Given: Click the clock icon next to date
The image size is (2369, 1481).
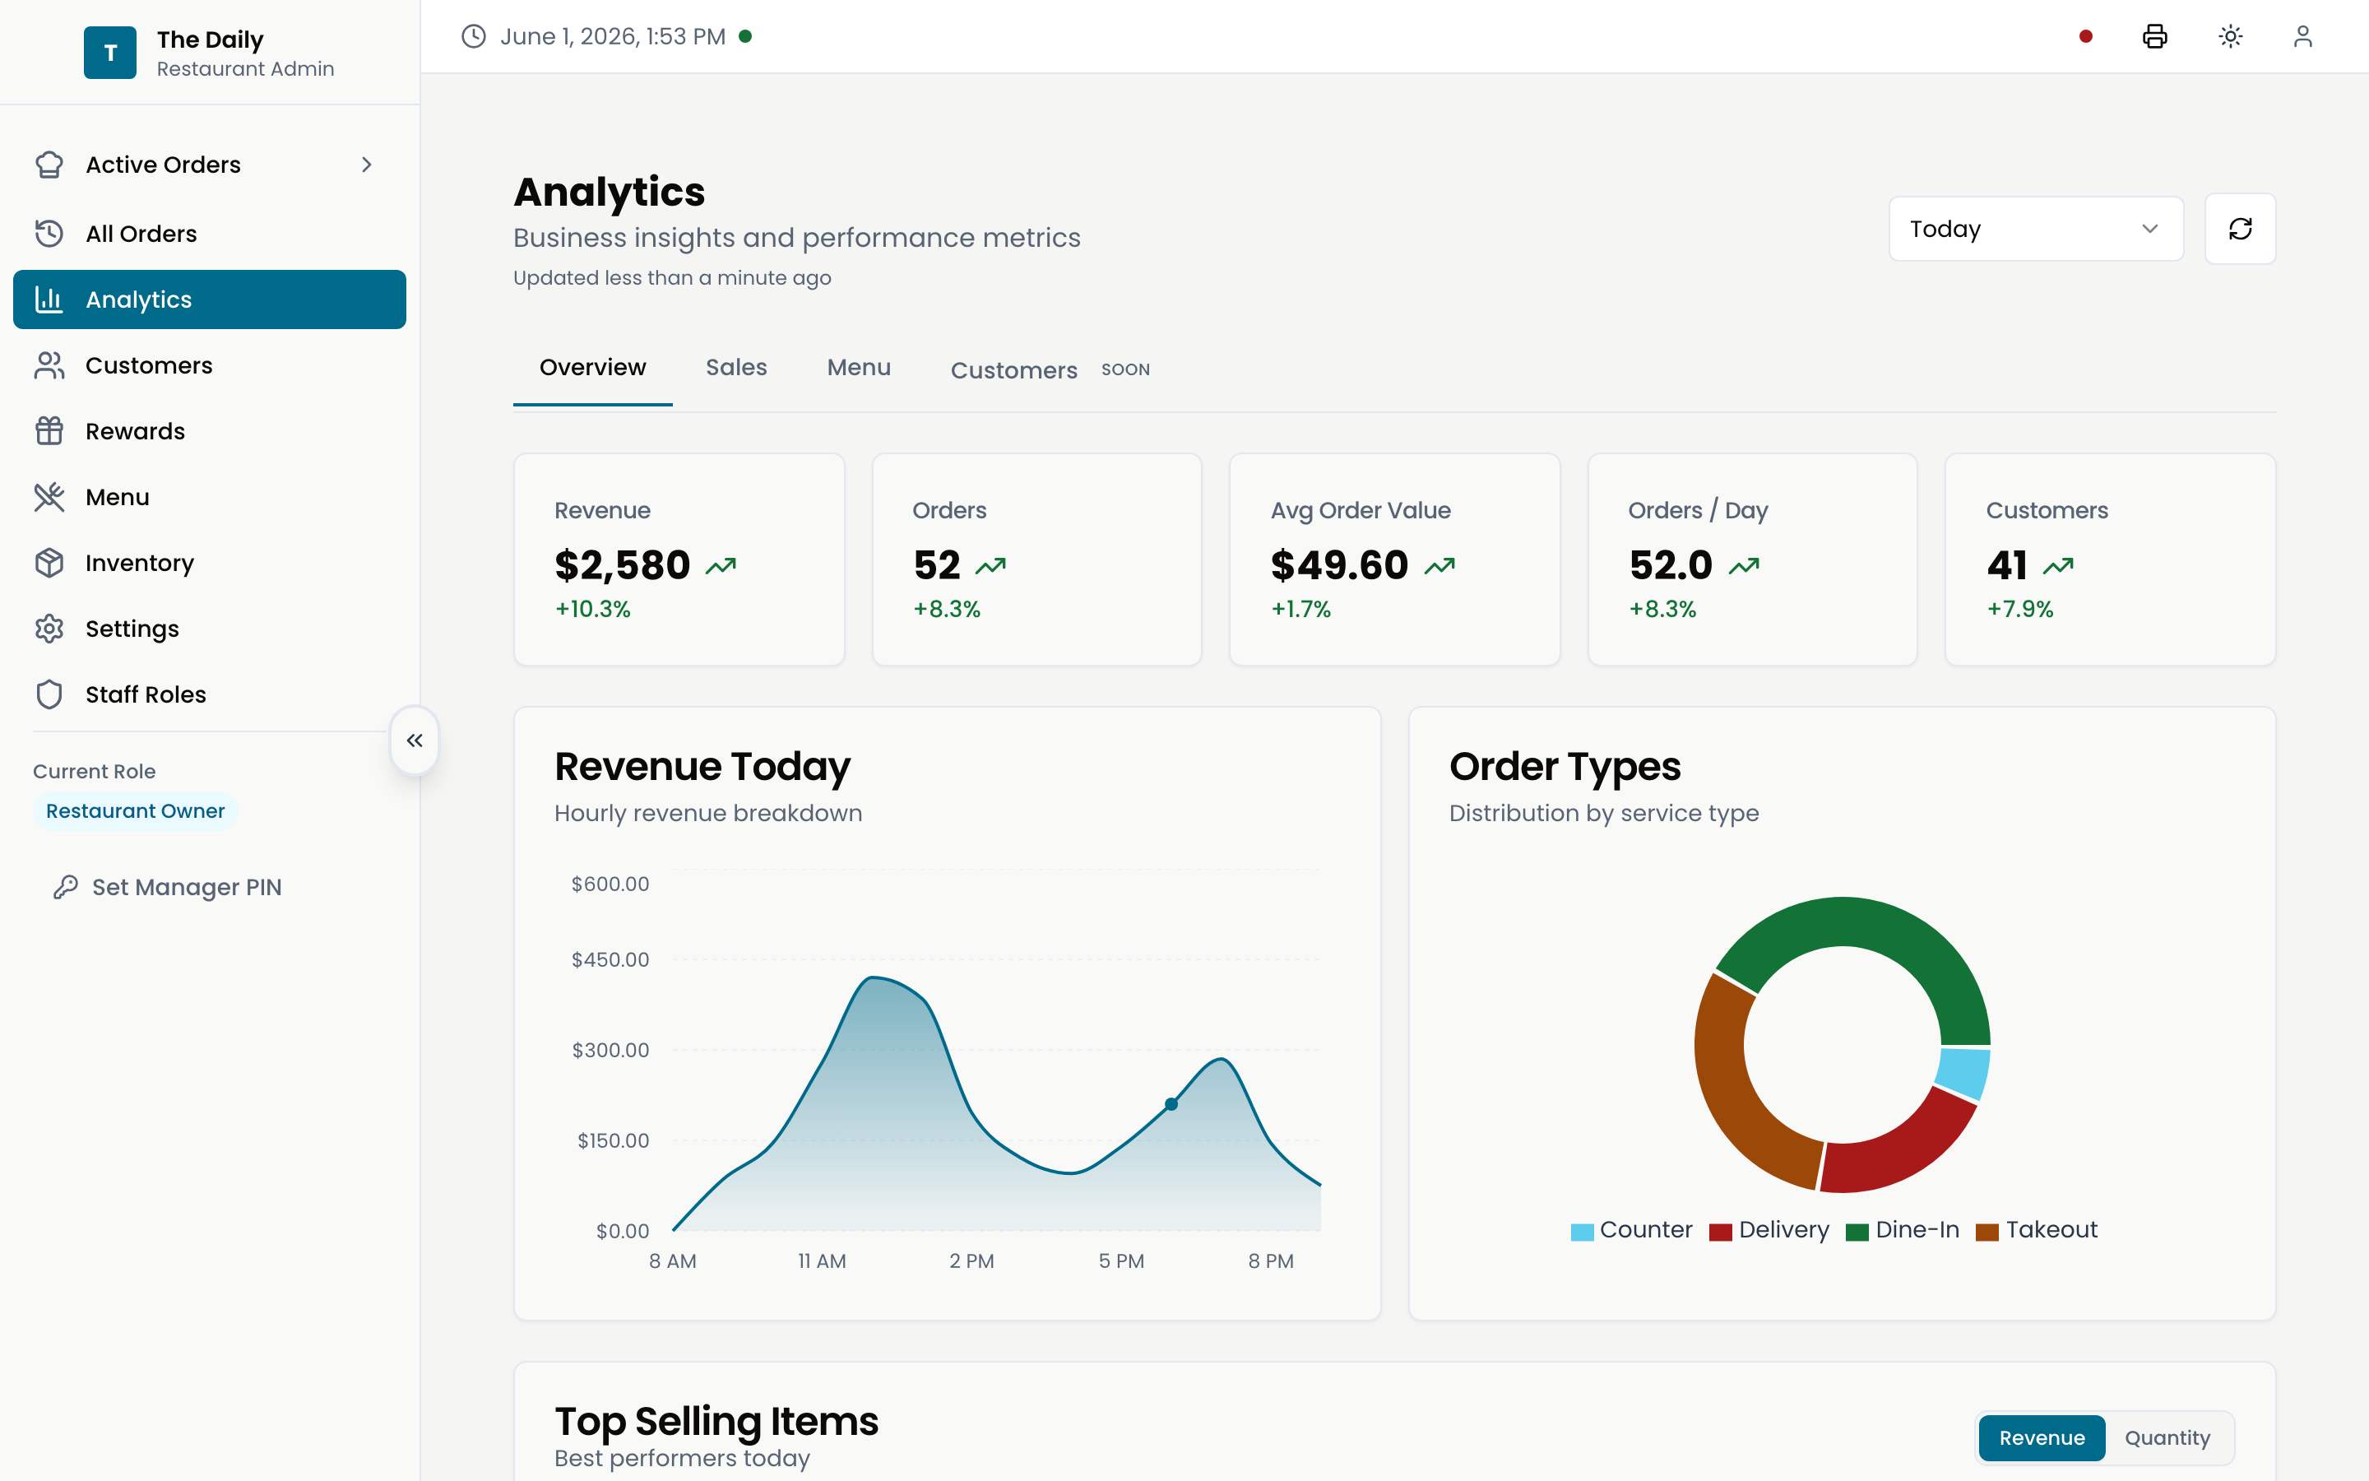Looking at the screenshot, I should [x=474, y=36].
